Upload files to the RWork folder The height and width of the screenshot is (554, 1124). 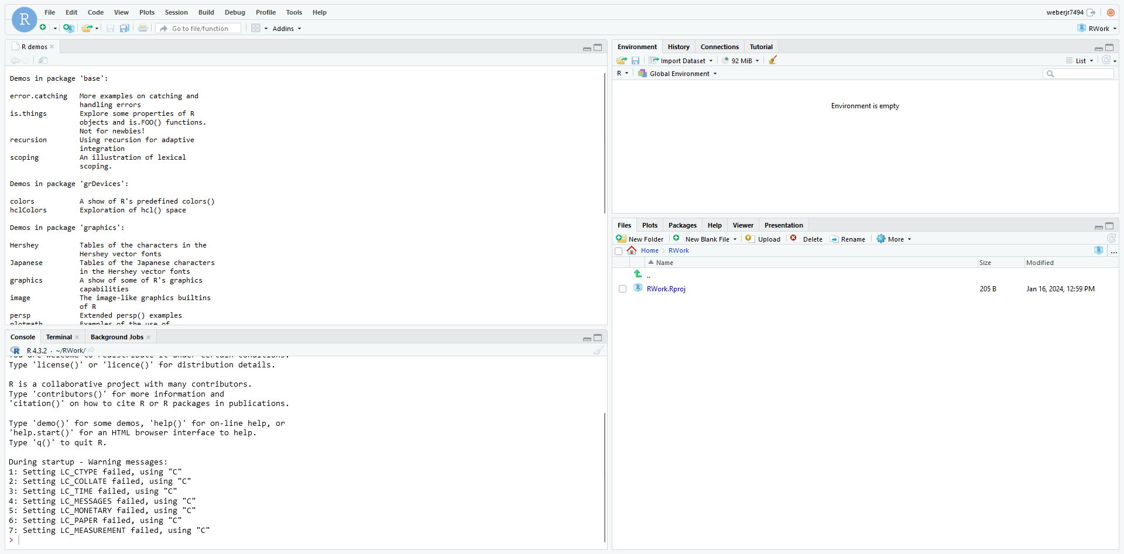[762, 239]
